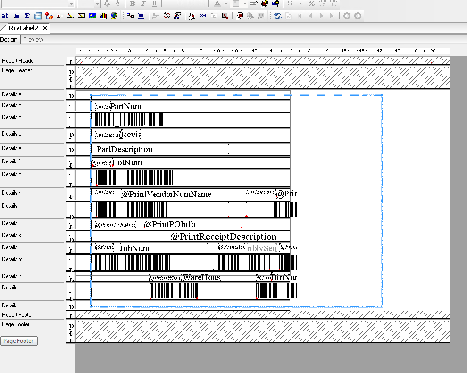Image resolution: width=467 pixels, height=373 pixels.
Task: Toggle align left
Action: click(x=168, y=4)
